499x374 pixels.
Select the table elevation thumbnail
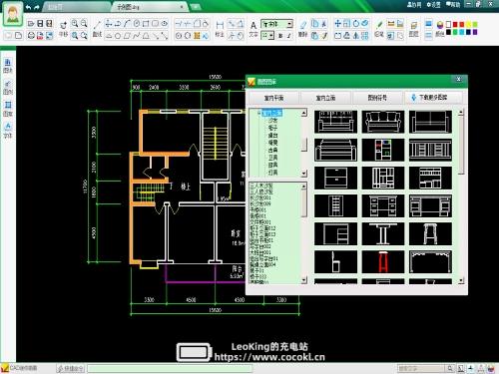pos(383,234)
